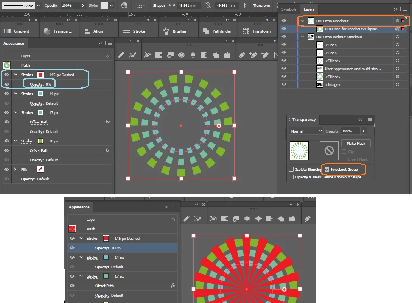Switch to the Symbols tab

coord(289,9)
